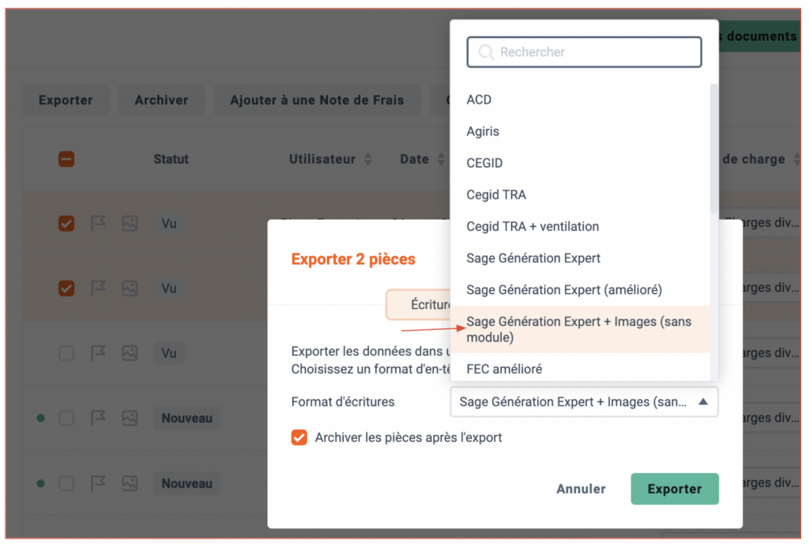
Task: Toggle the select-all checkbox in table header
Action: pos(66,159)
